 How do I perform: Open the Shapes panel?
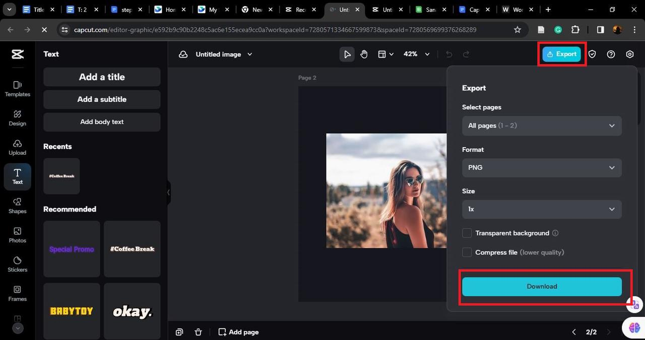18,206
